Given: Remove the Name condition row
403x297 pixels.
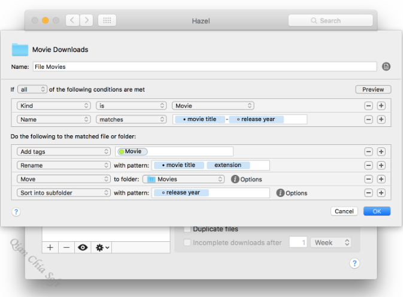Looking at the screenshot, I should click(x=368, y=119).
